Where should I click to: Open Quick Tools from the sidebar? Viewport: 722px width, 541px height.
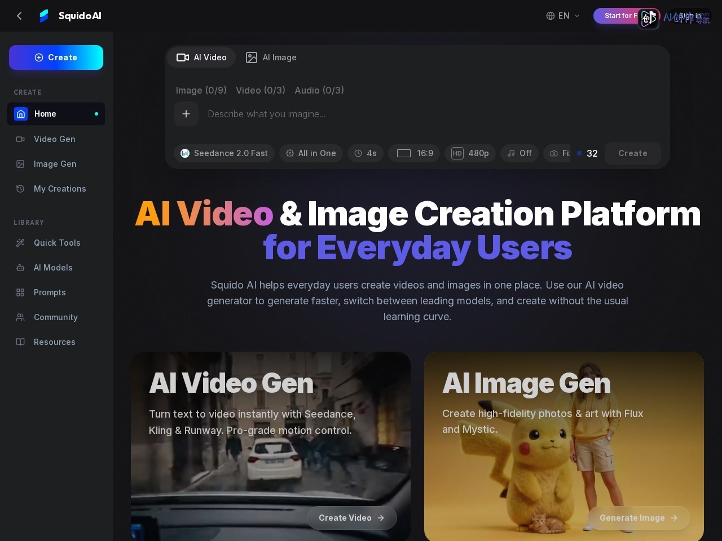[56, 243]
